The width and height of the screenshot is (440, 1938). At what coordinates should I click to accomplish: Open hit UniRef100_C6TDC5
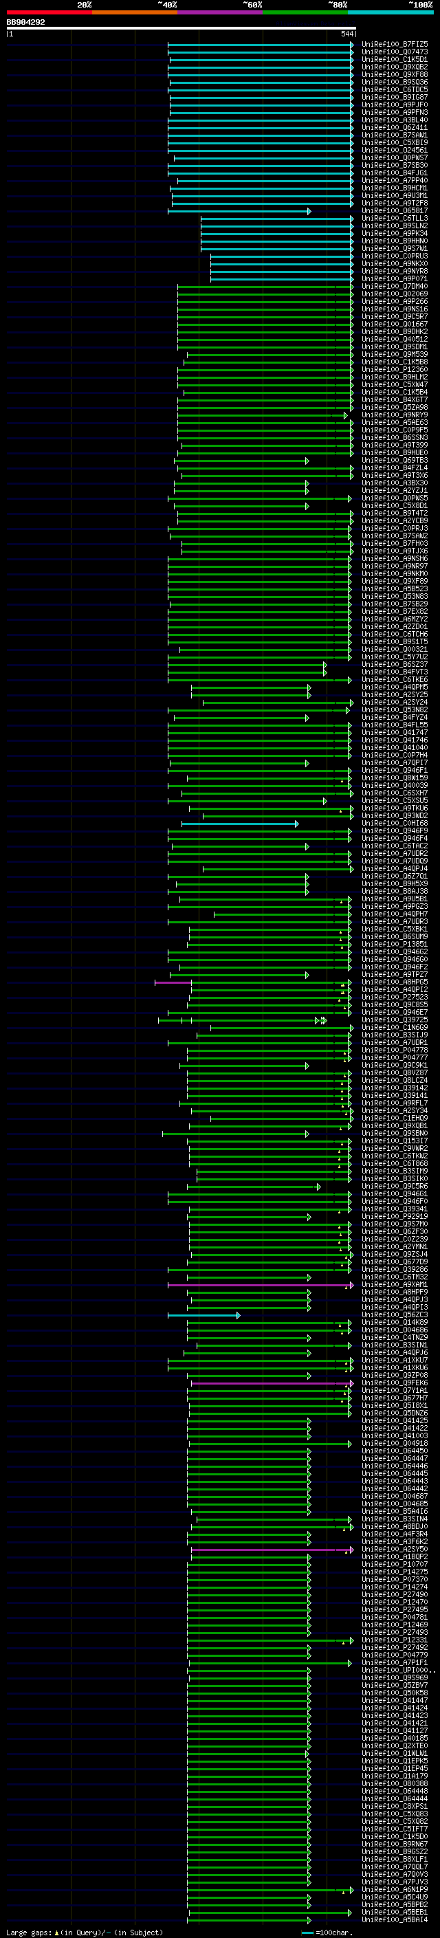(394, 89)
